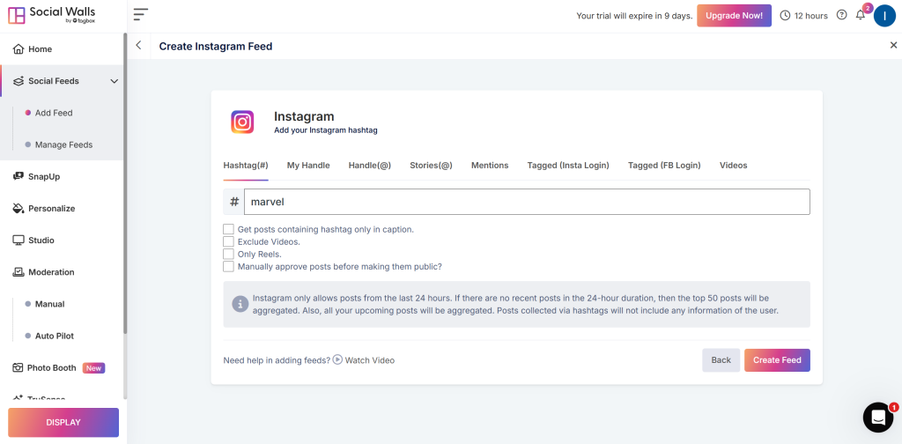The image size is (902, 444).
Task: Click the hashtag input field containing marvel
Action: click(x=527, y=202)
